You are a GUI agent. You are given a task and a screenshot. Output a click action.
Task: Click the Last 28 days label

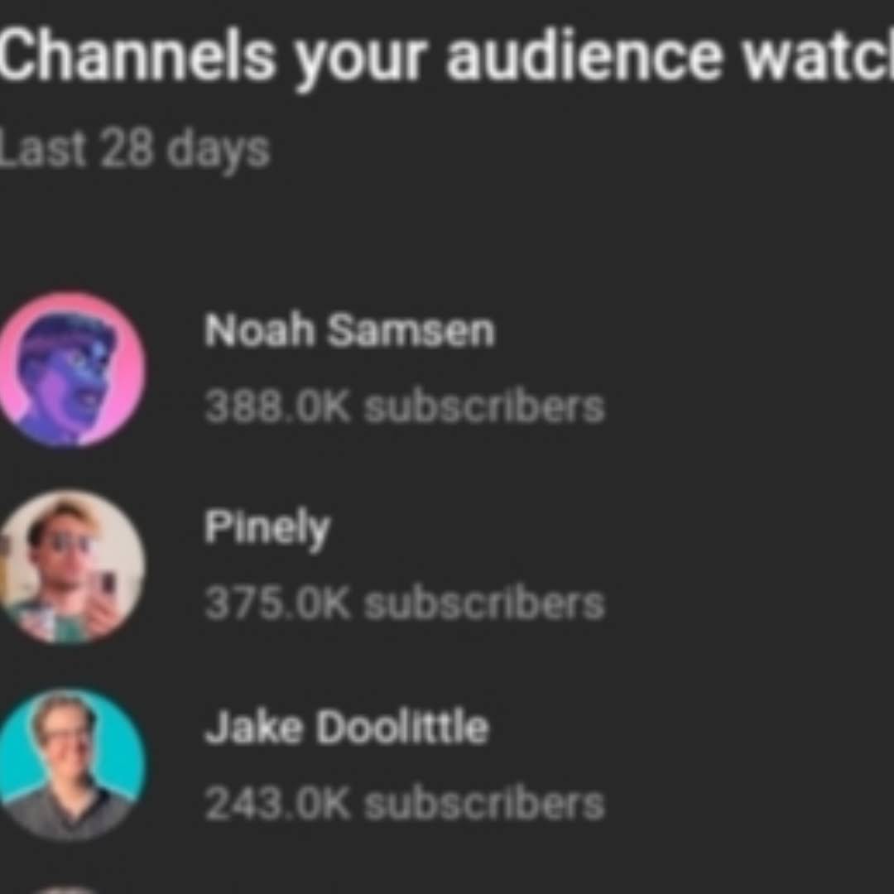(135, 151)
